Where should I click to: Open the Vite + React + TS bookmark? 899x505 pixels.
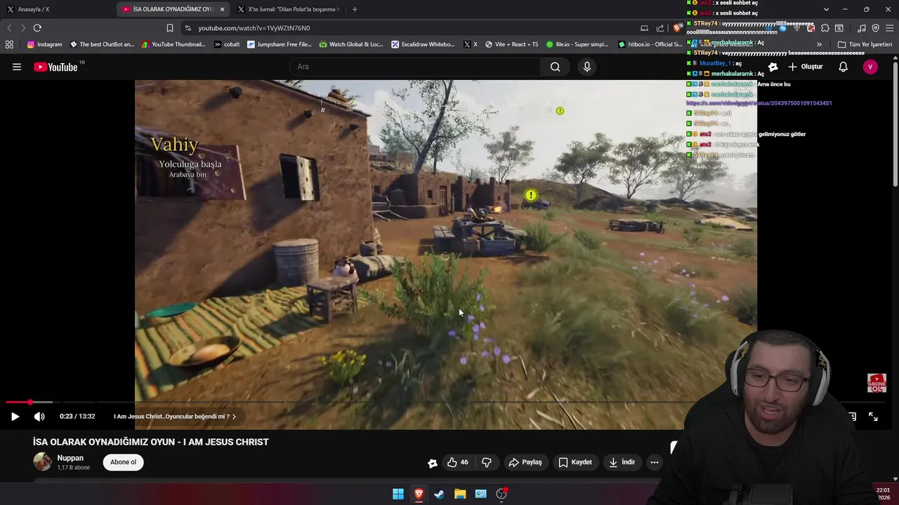pyautogui.click(x=511, y=44)
